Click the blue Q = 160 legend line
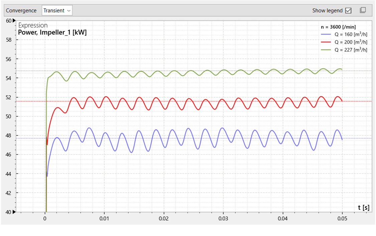Screen dimensions: 376x236 [326, 34]
